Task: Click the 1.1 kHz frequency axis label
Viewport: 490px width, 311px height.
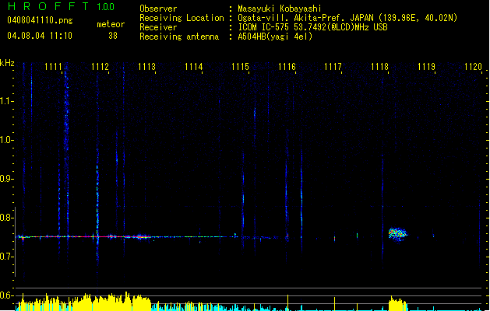Action: (6, 101)
